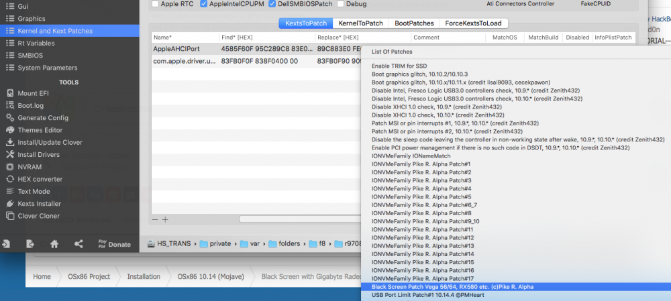Click the private folder in path bar
The width and height of the screenshot is (671, 301).
coord(215,244)
